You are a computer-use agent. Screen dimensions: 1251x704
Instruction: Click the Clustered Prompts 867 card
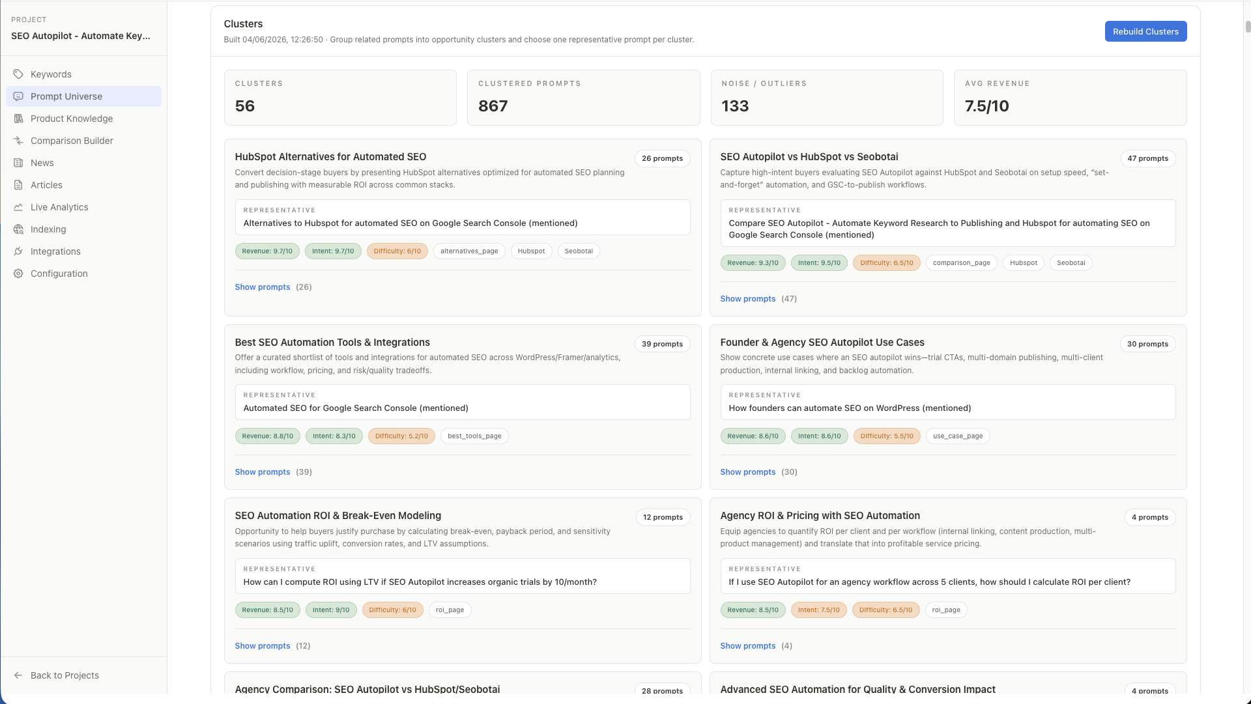[x=583, y=98]
